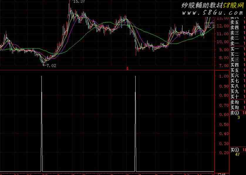
Task: Click the 0.90 indicator axis label
Action: (x=224, y=86)
